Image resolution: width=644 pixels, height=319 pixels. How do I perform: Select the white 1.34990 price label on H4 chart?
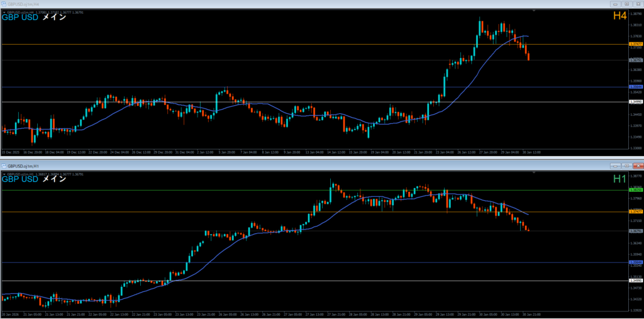(635, 101)
